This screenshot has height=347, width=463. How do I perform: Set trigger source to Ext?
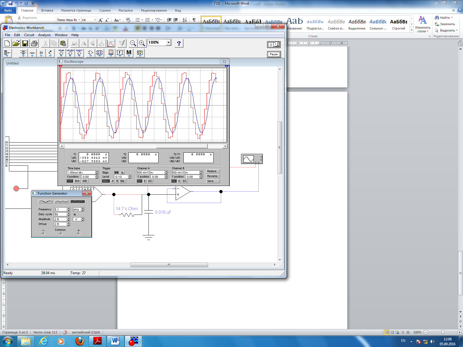click(x=122, y=181)
